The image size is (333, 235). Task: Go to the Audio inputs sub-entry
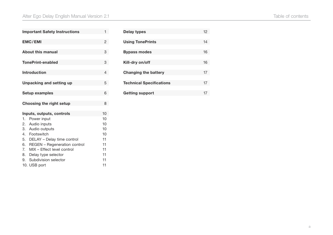[64, 124]
